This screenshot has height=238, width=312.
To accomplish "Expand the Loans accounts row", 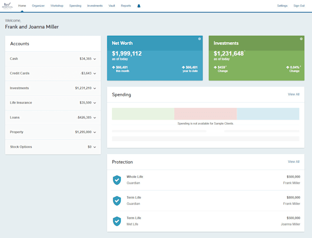I will pyautogui.click(x=95, y=118).
